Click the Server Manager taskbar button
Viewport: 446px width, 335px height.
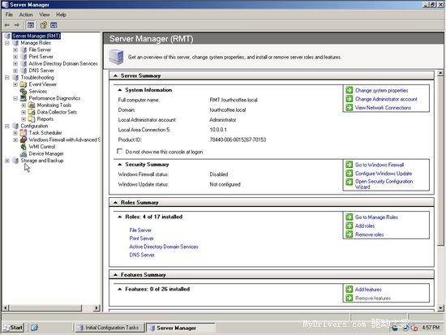pyautogui.click(x=180, y=328)
